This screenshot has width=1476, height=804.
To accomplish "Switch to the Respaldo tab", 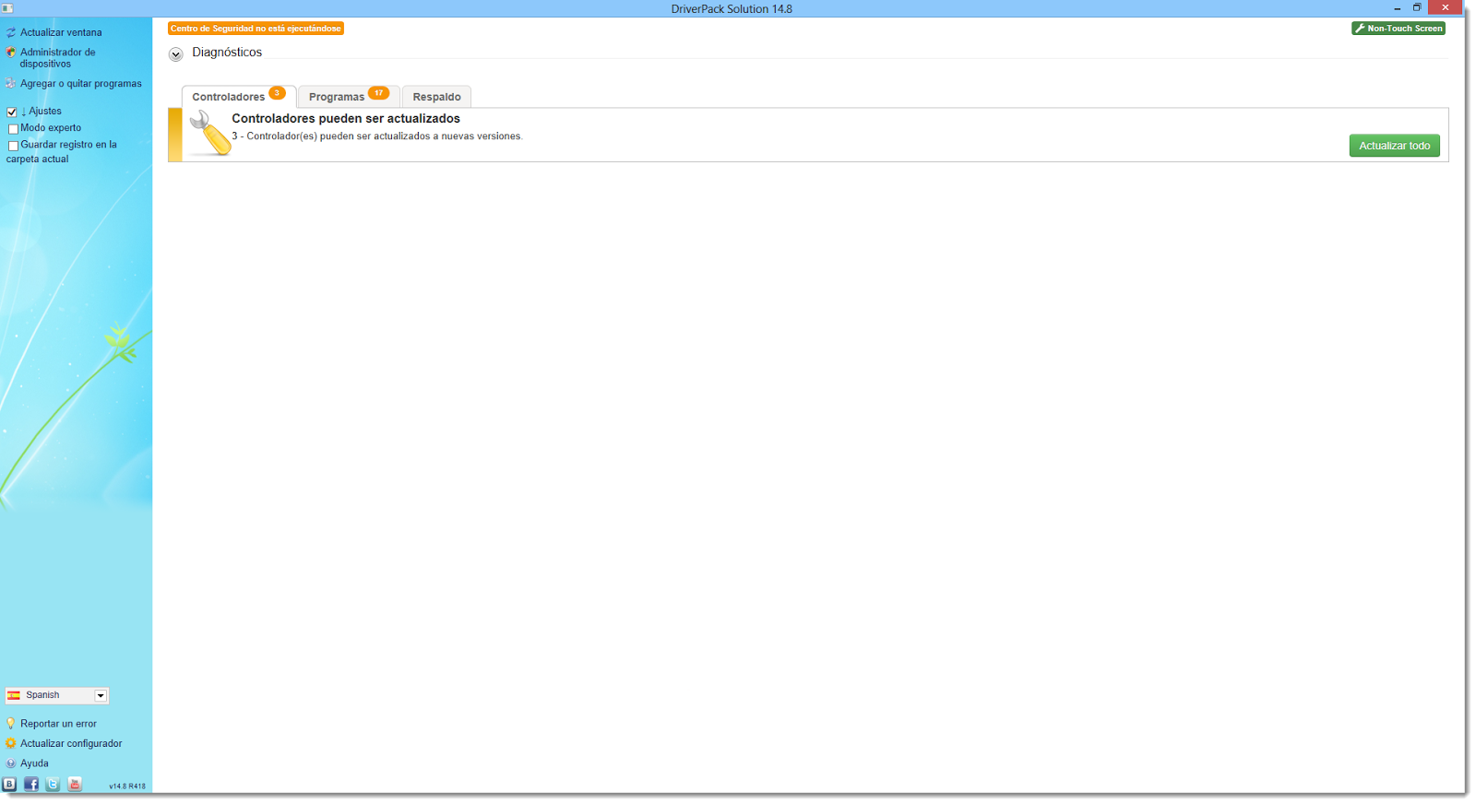I will 436,97.
